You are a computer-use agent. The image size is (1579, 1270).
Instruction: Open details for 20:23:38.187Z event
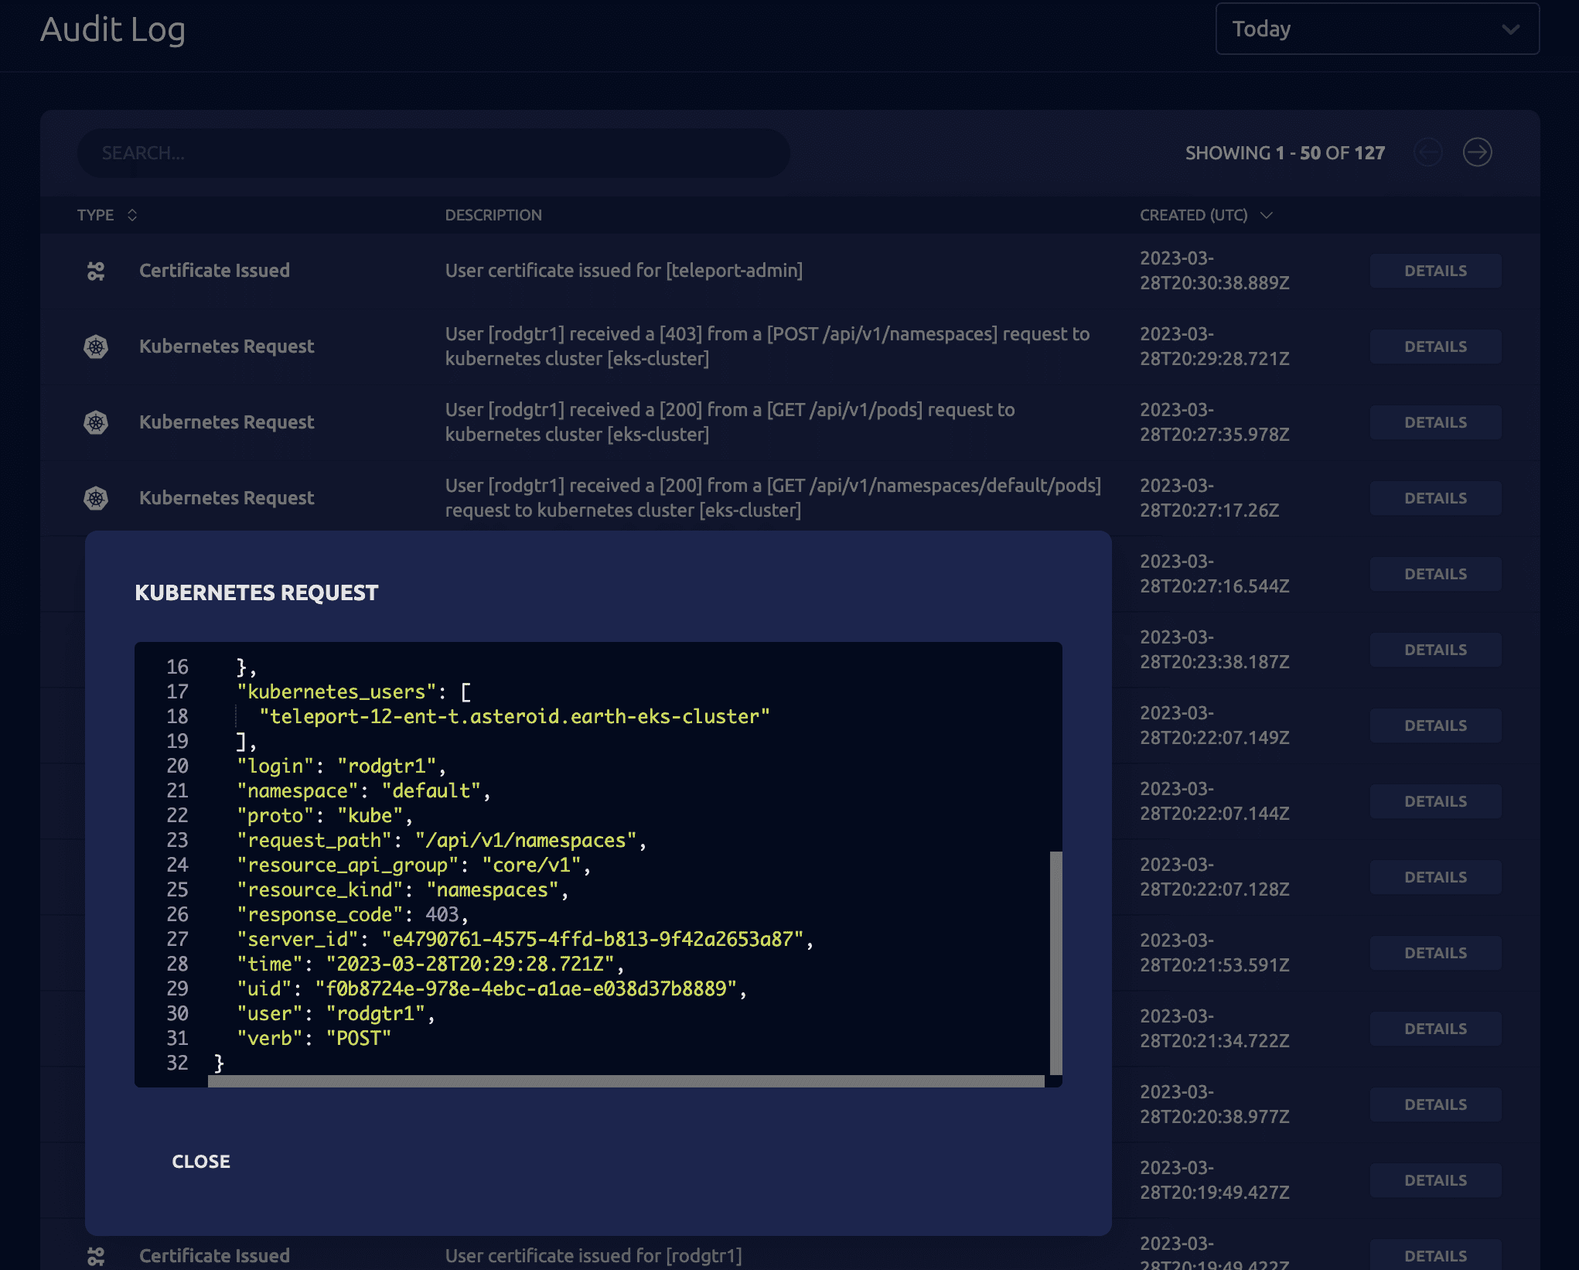(1435, 650)
